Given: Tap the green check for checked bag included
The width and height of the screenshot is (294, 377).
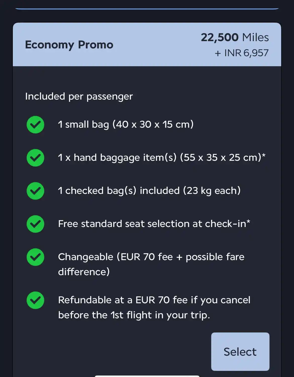Looking at the screenshot, I should point(35,191).
